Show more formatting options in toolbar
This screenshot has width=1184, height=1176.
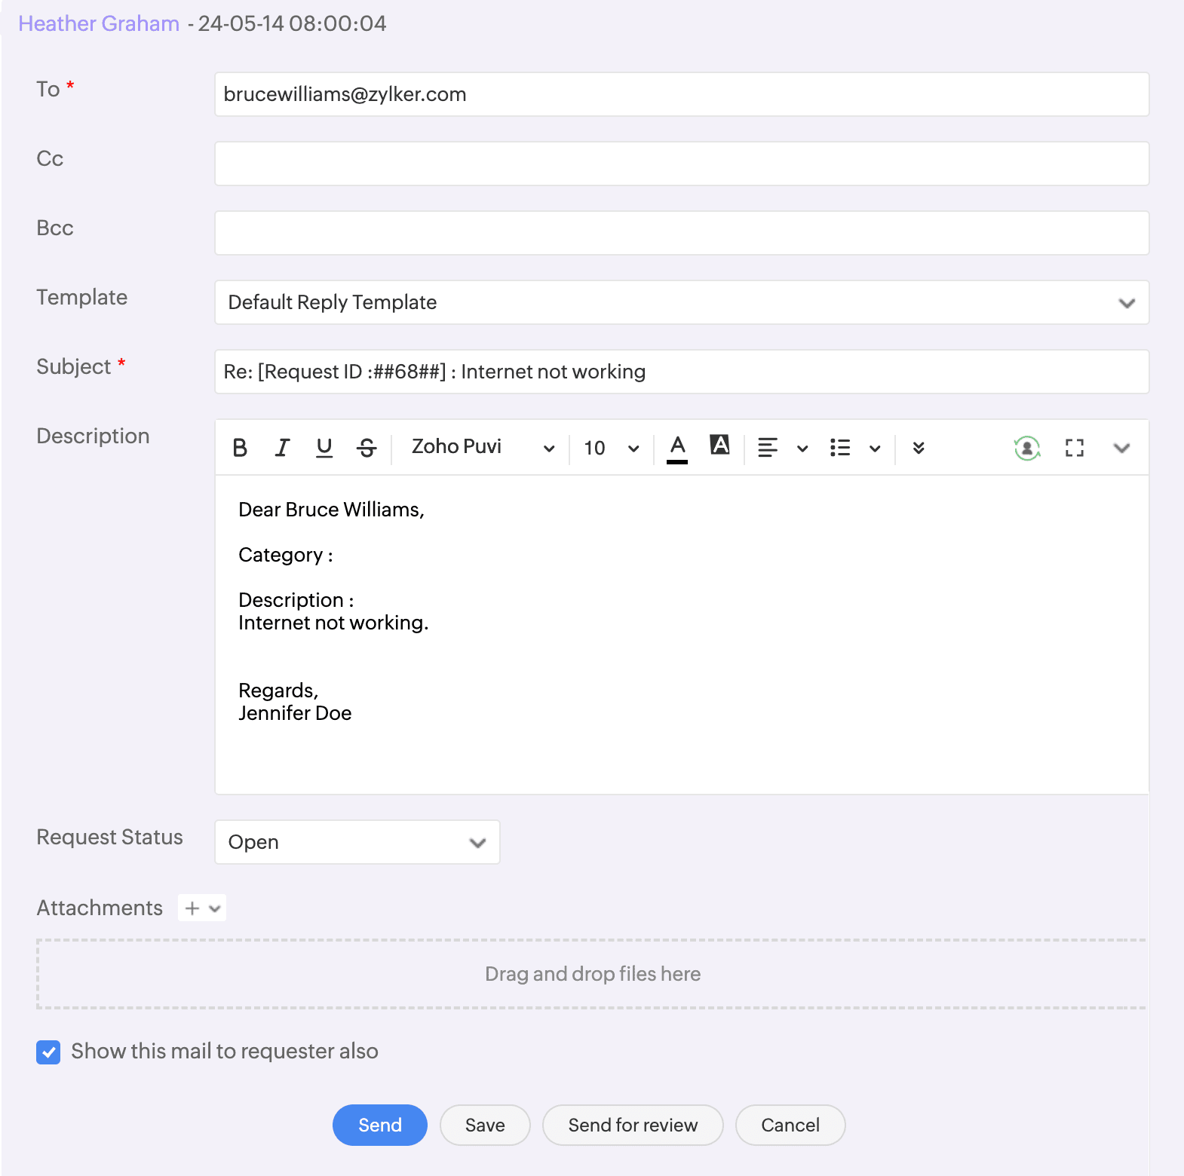click(x=918, y=448)
